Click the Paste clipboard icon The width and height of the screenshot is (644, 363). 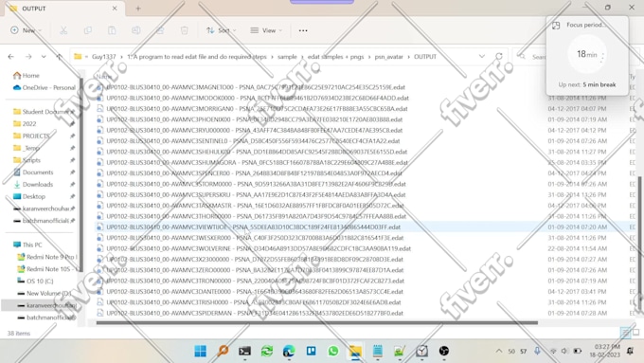[x=112, y=30]
